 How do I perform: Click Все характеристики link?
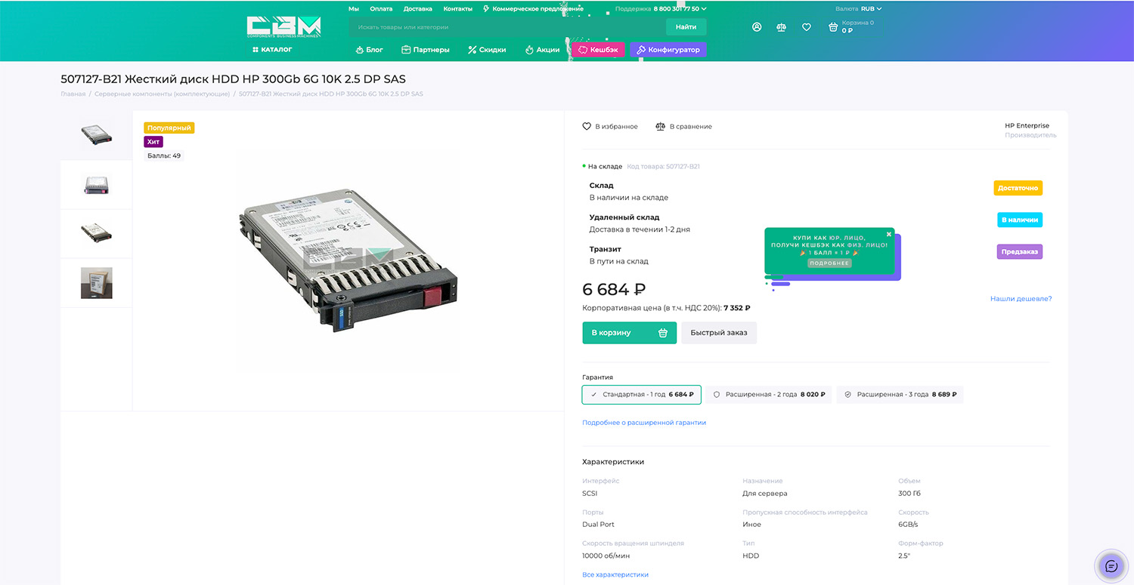click(x=615, y=575)
